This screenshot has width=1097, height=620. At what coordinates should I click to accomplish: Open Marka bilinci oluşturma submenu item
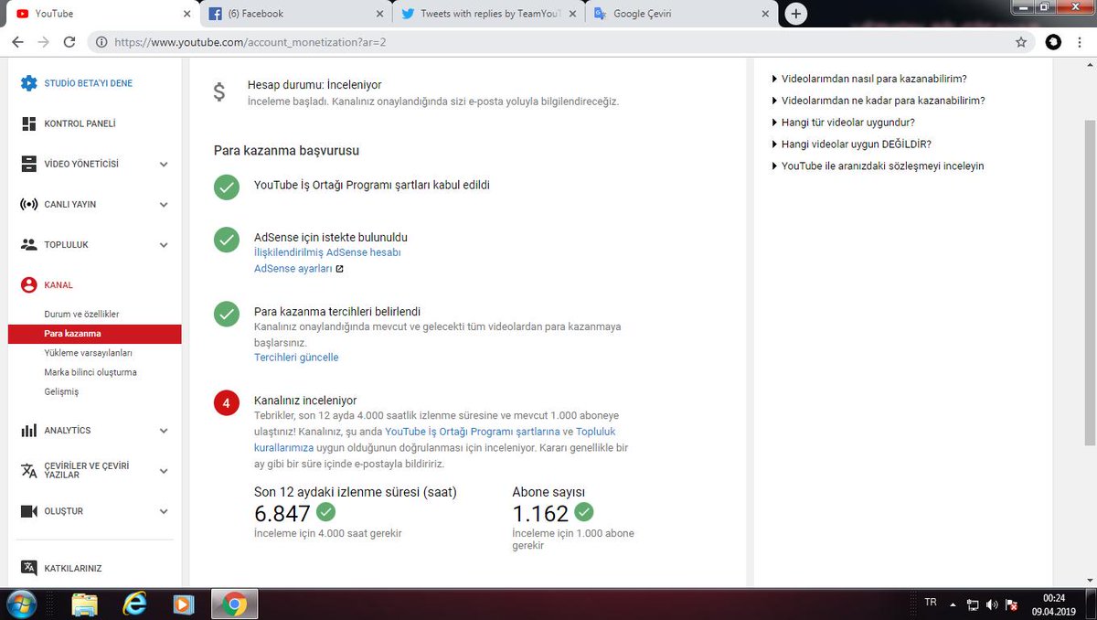pyautogui.click(x=91, y=372)
